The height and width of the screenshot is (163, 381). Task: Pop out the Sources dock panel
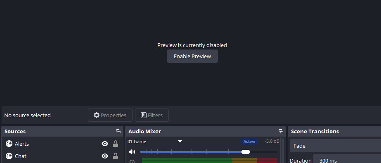[118, 131]
